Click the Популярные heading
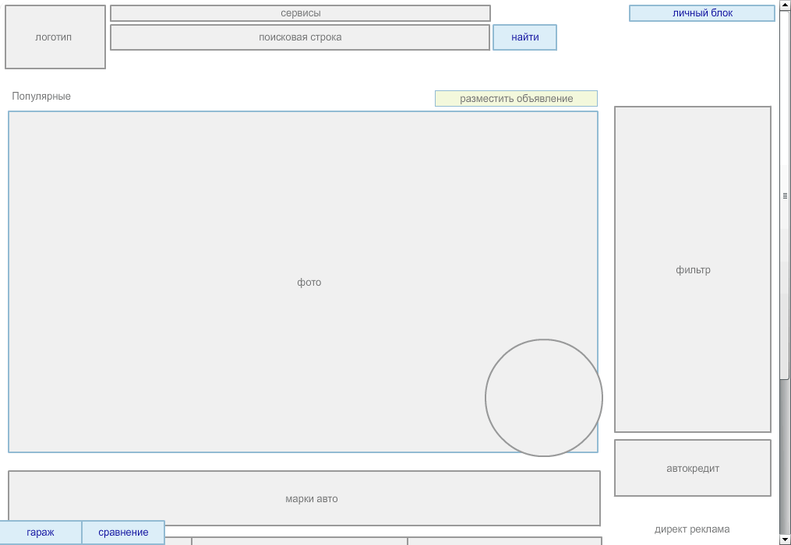Viewport: 791px width, 545px height. pyautogui.click(x=41, y=97)
